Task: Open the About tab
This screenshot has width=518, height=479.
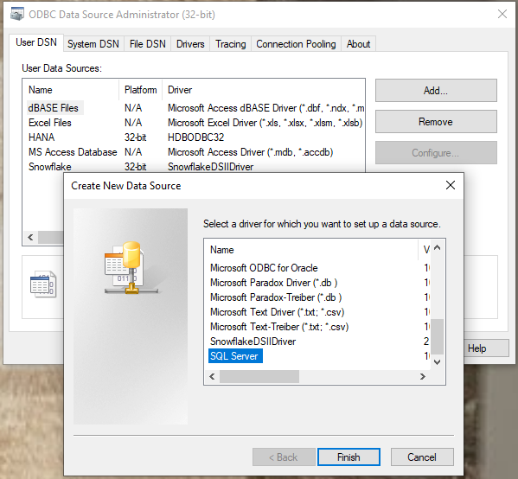Action: (358, 44)
